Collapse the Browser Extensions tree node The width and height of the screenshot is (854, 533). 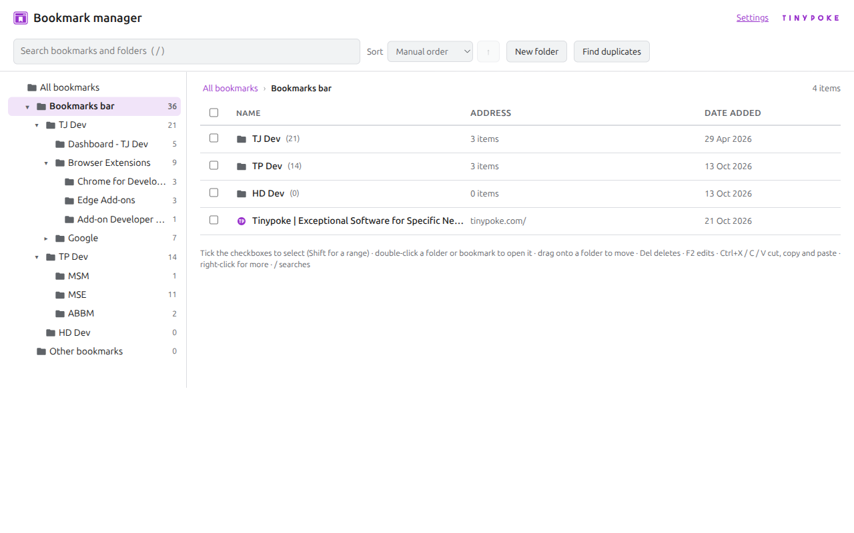click(46, 163)
